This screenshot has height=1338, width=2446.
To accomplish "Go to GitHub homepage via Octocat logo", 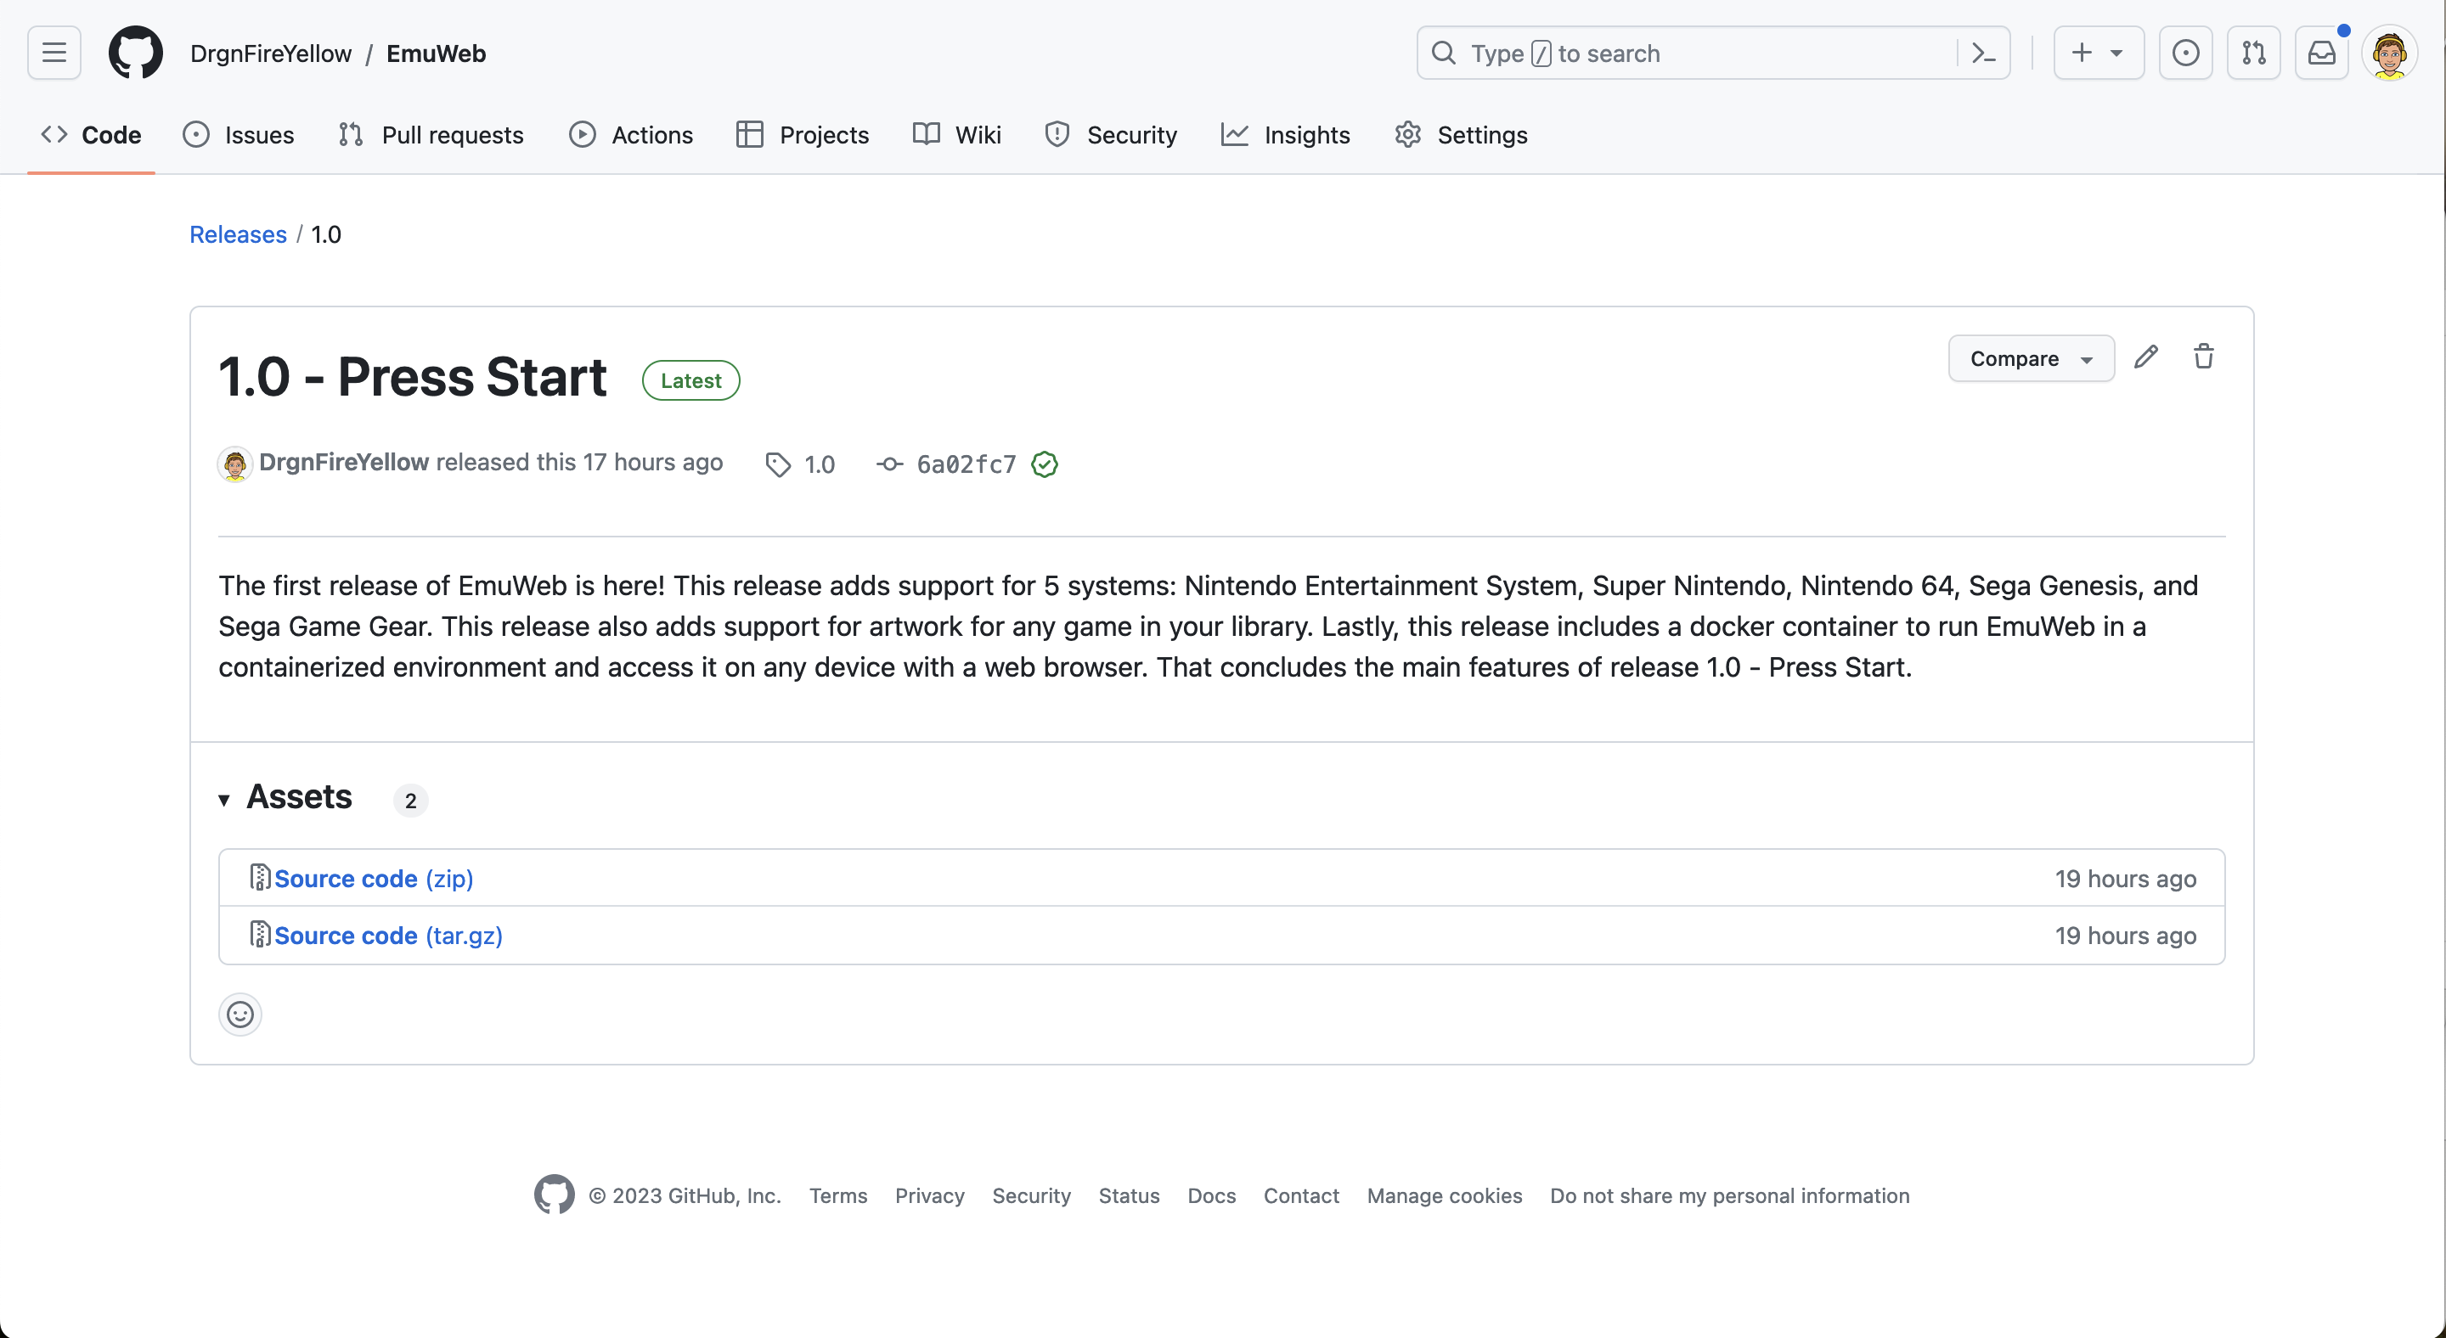I will [136, 53].
